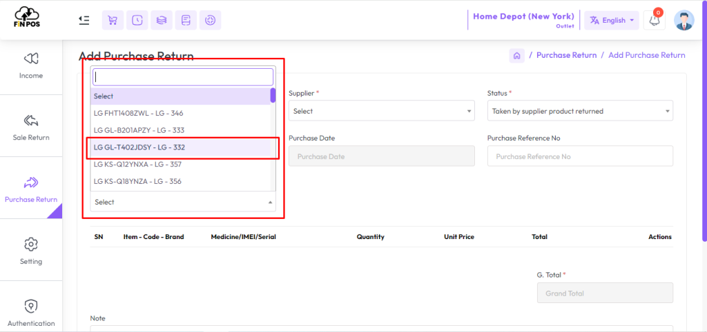The image size is (707, 332).
Task: Click the Add Purchase Return breadcrumb
Action: 646,55
